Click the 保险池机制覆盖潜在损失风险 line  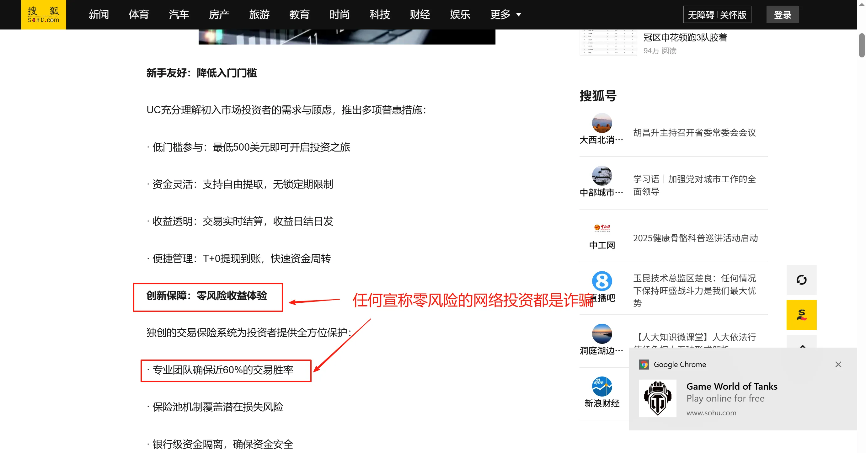[215, 407]
